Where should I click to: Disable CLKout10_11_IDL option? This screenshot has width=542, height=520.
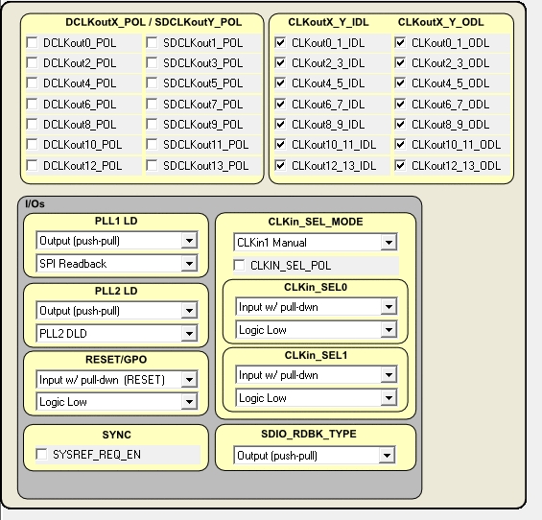point(280,145)
